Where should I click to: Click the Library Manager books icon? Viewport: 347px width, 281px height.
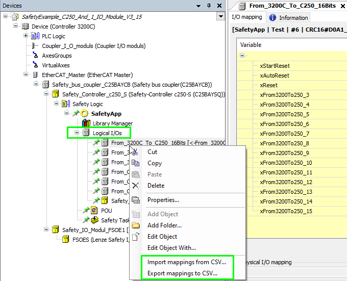coord(86,123)
